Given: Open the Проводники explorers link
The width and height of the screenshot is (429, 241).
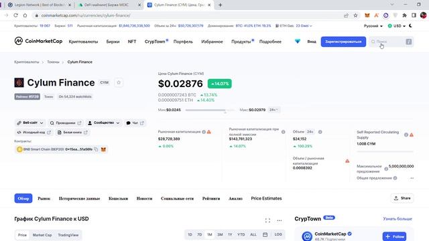Looking at the screenshot, I should [x=66, y=123].
